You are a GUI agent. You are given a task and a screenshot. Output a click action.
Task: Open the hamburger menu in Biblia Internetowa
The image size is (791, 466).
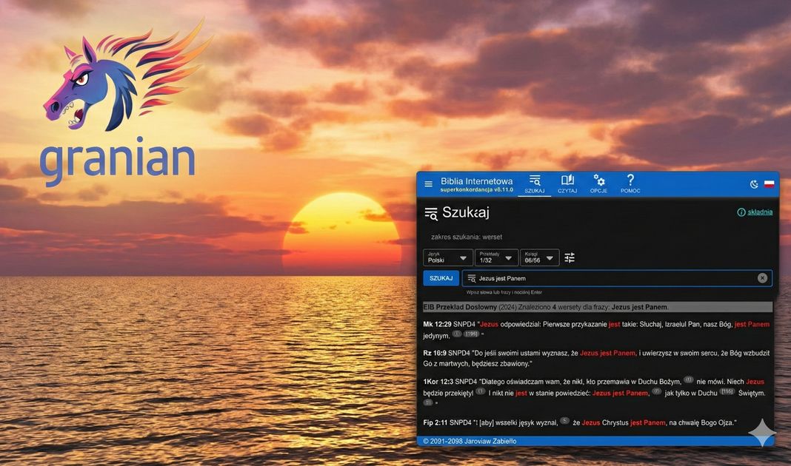pos(428,184)
